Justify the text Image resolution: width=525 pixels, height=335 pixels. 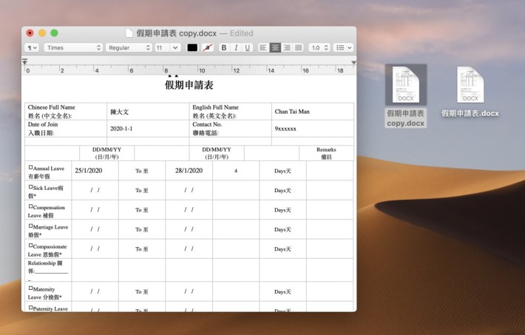pos(298,48)
